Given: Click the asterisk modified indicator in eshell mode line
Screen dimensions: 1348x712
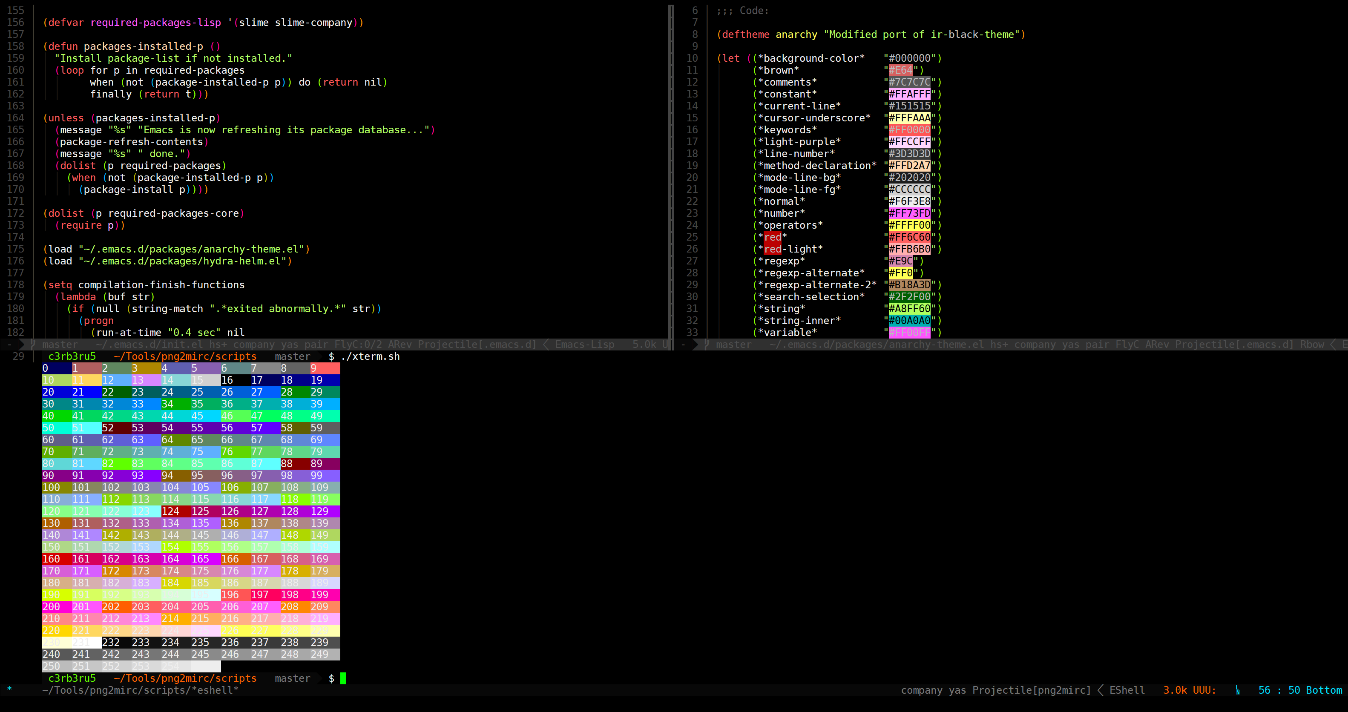Looking at the screenshot, I should pos(9,690).
